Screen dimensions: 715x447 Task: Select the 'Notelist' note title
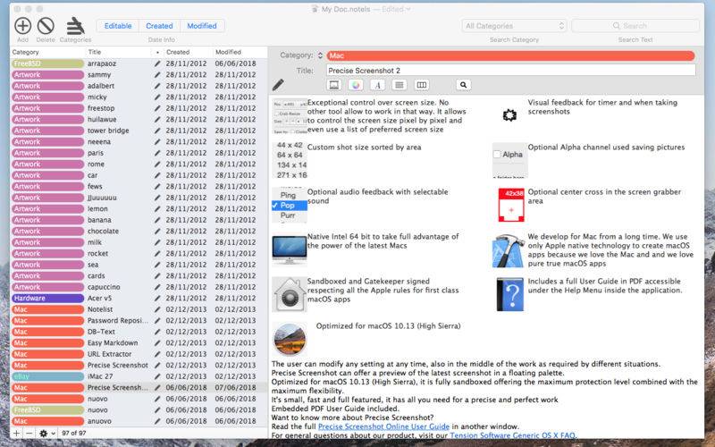point(100,309)
